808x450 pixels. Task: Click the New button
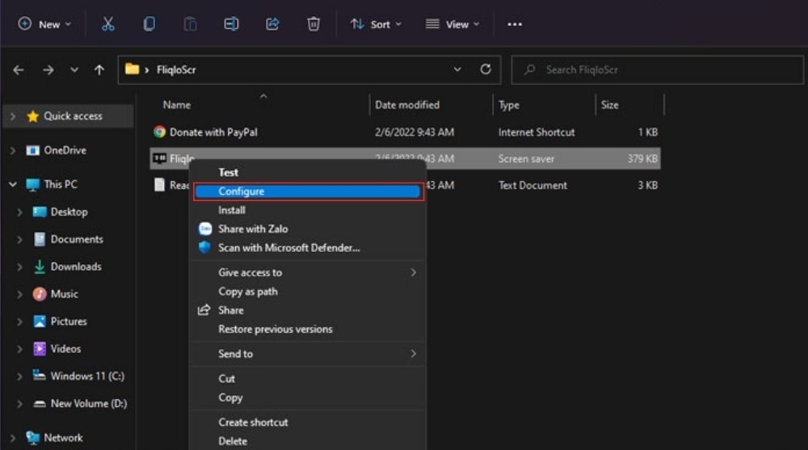click(44, 24)
